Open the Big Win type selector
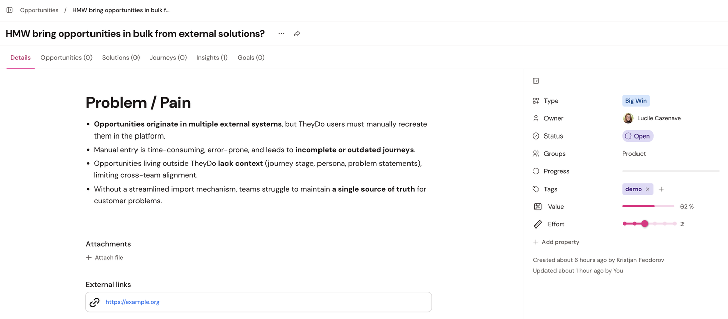728x319 pixels. tap(635, 100)
